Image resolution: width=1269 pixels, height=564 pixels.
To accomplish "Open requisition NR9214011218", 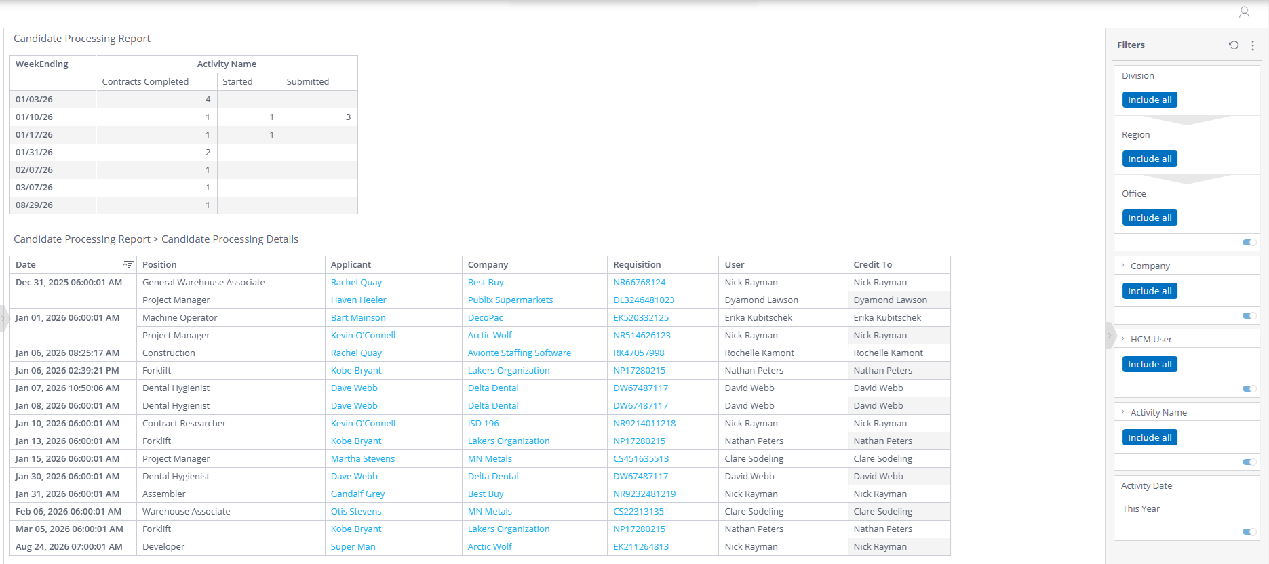I will click(644, 423).
